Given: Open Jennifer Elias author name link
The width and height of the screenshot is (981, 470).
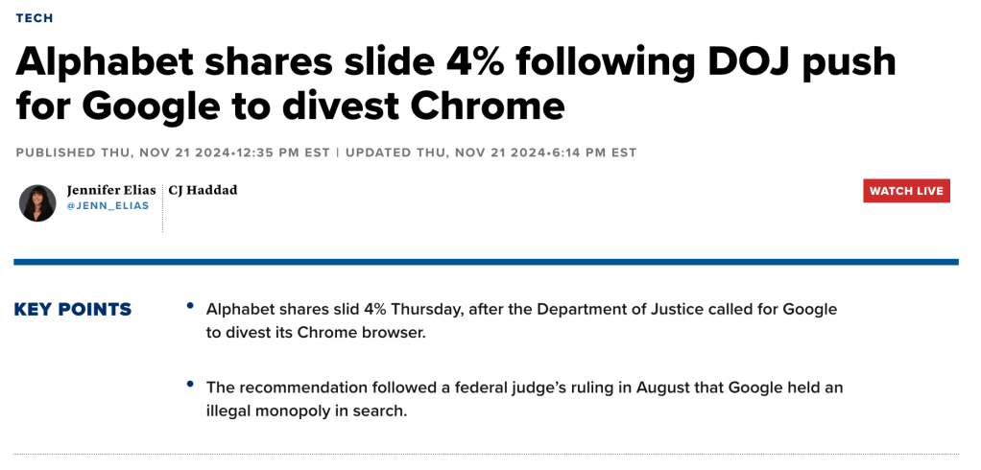Looking at the screenshot, I should click(110, 190).
